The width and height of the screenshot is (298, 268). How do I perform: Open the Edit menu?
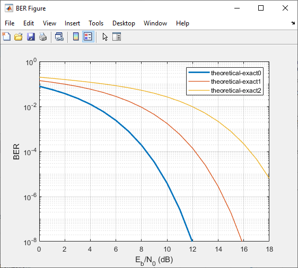[29, 23]
